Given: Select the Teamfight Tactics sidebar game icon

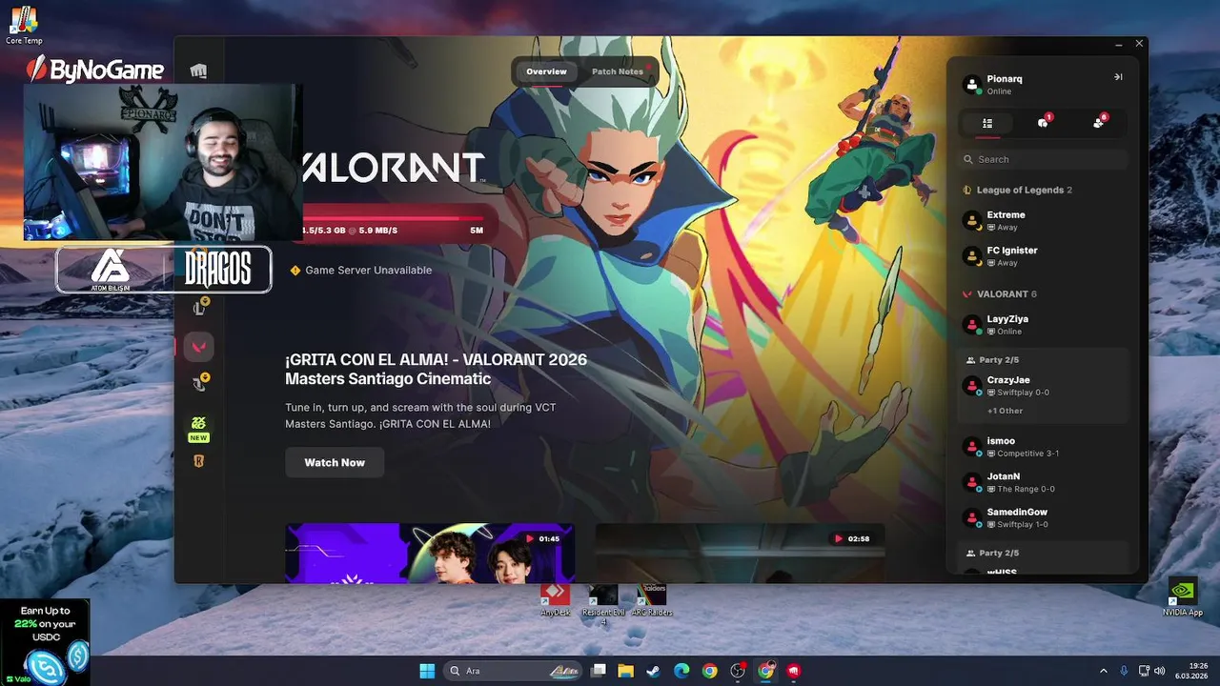Looking at the screenshot, I should 200,384.
